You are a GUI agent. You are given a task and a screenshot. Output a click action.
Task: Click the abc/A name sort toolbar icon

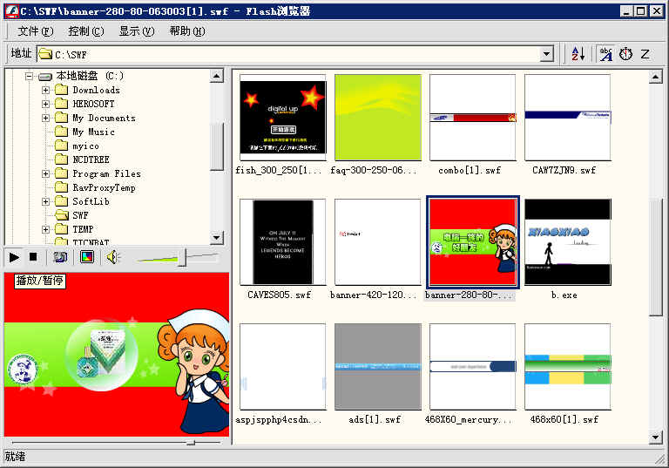click(x=606, y=54)
